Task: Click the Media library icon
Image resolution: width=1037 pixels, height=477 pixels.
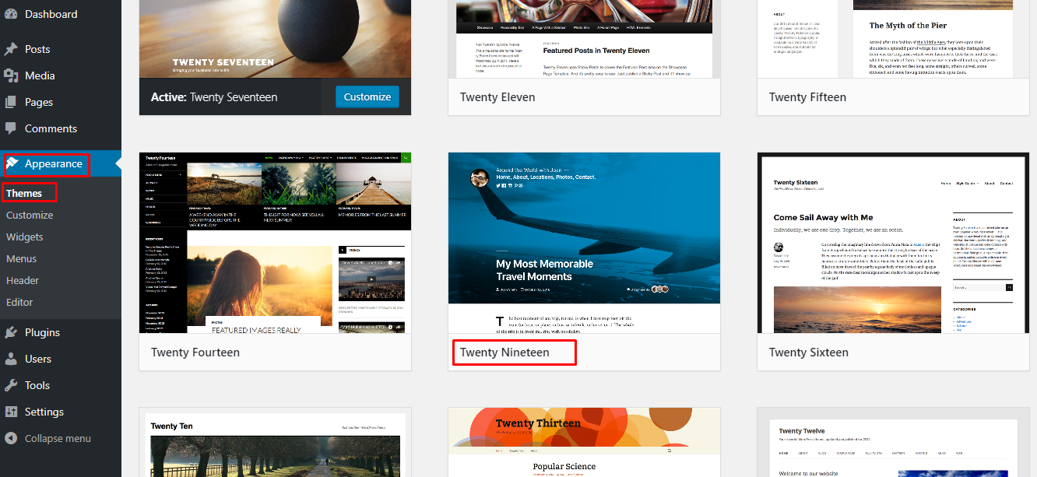Action: [x=11, y=75]
